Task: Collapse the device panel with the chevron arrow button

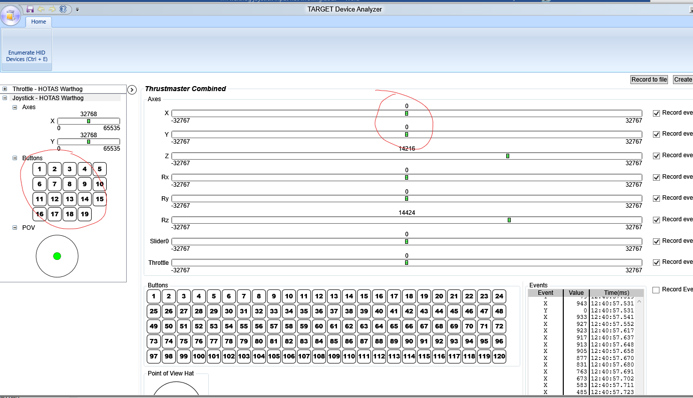Action: (x=132, y=90)
